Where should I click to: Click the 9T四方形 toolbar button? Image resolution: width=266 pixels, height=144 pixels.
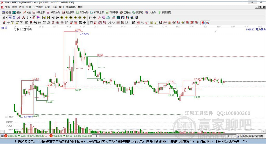97,12
